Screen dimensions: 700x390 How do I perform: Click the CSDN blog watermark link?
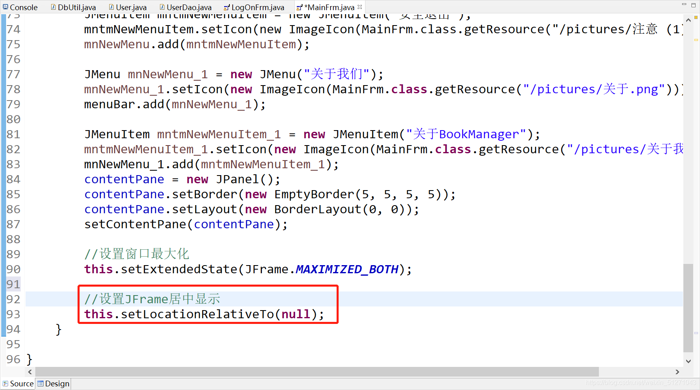click(x=642, y=381)
